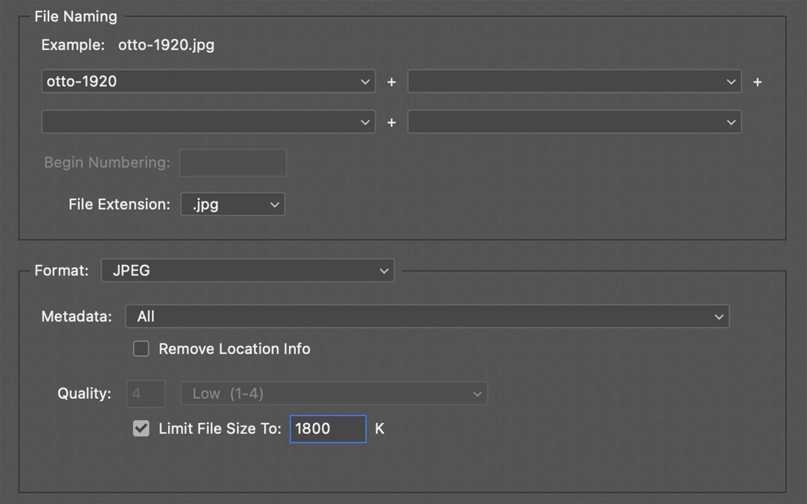The height and width of the screenshot is (504, 807).
Task: Click the Example filename otto-1920.jpg text
Action: tap(166, 45)
